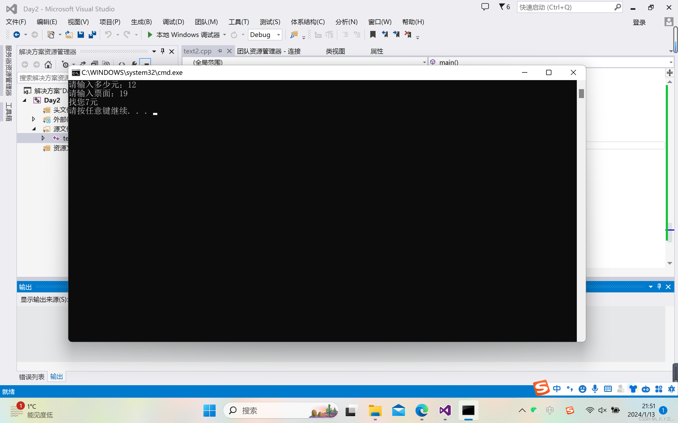Toggle Sogou Chinese/English mode 中 button

tap(557, 389)
